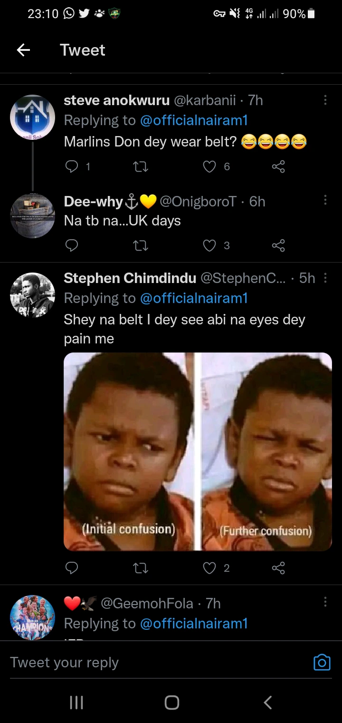Open the confusion meme image

198,451
